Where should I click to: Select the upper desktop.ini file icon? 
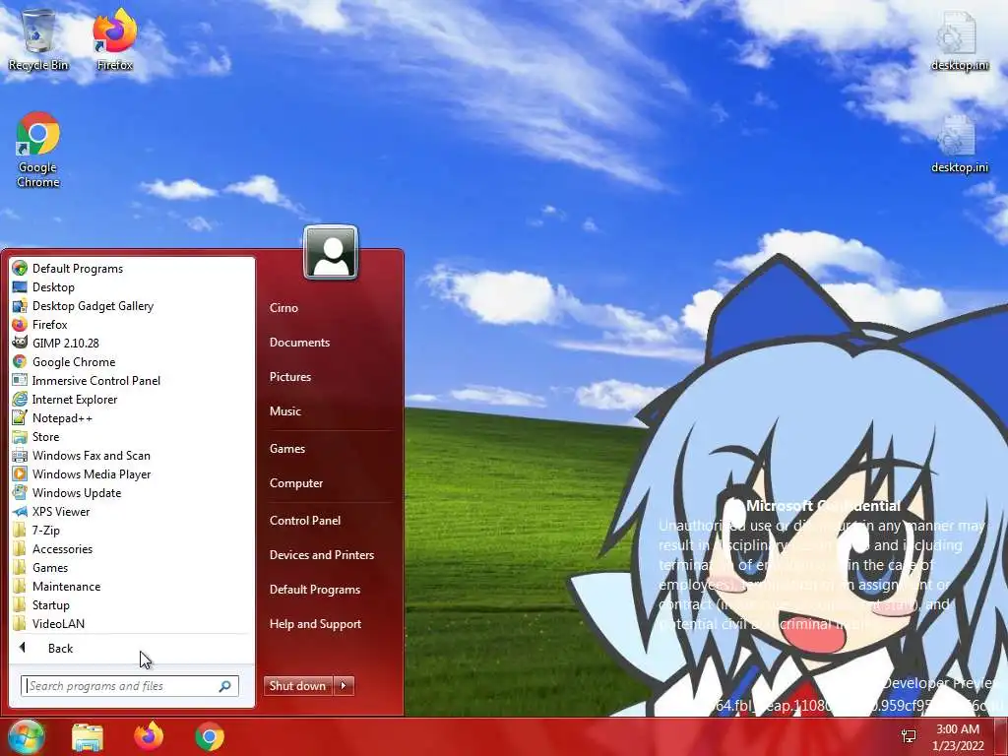coord(959,39)
